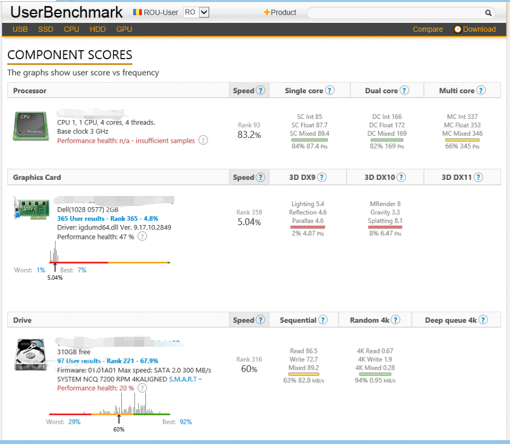Click the drive Best 92% link
Image resolution: width=510 pixels, height=444 pixels.
[186, 422]
